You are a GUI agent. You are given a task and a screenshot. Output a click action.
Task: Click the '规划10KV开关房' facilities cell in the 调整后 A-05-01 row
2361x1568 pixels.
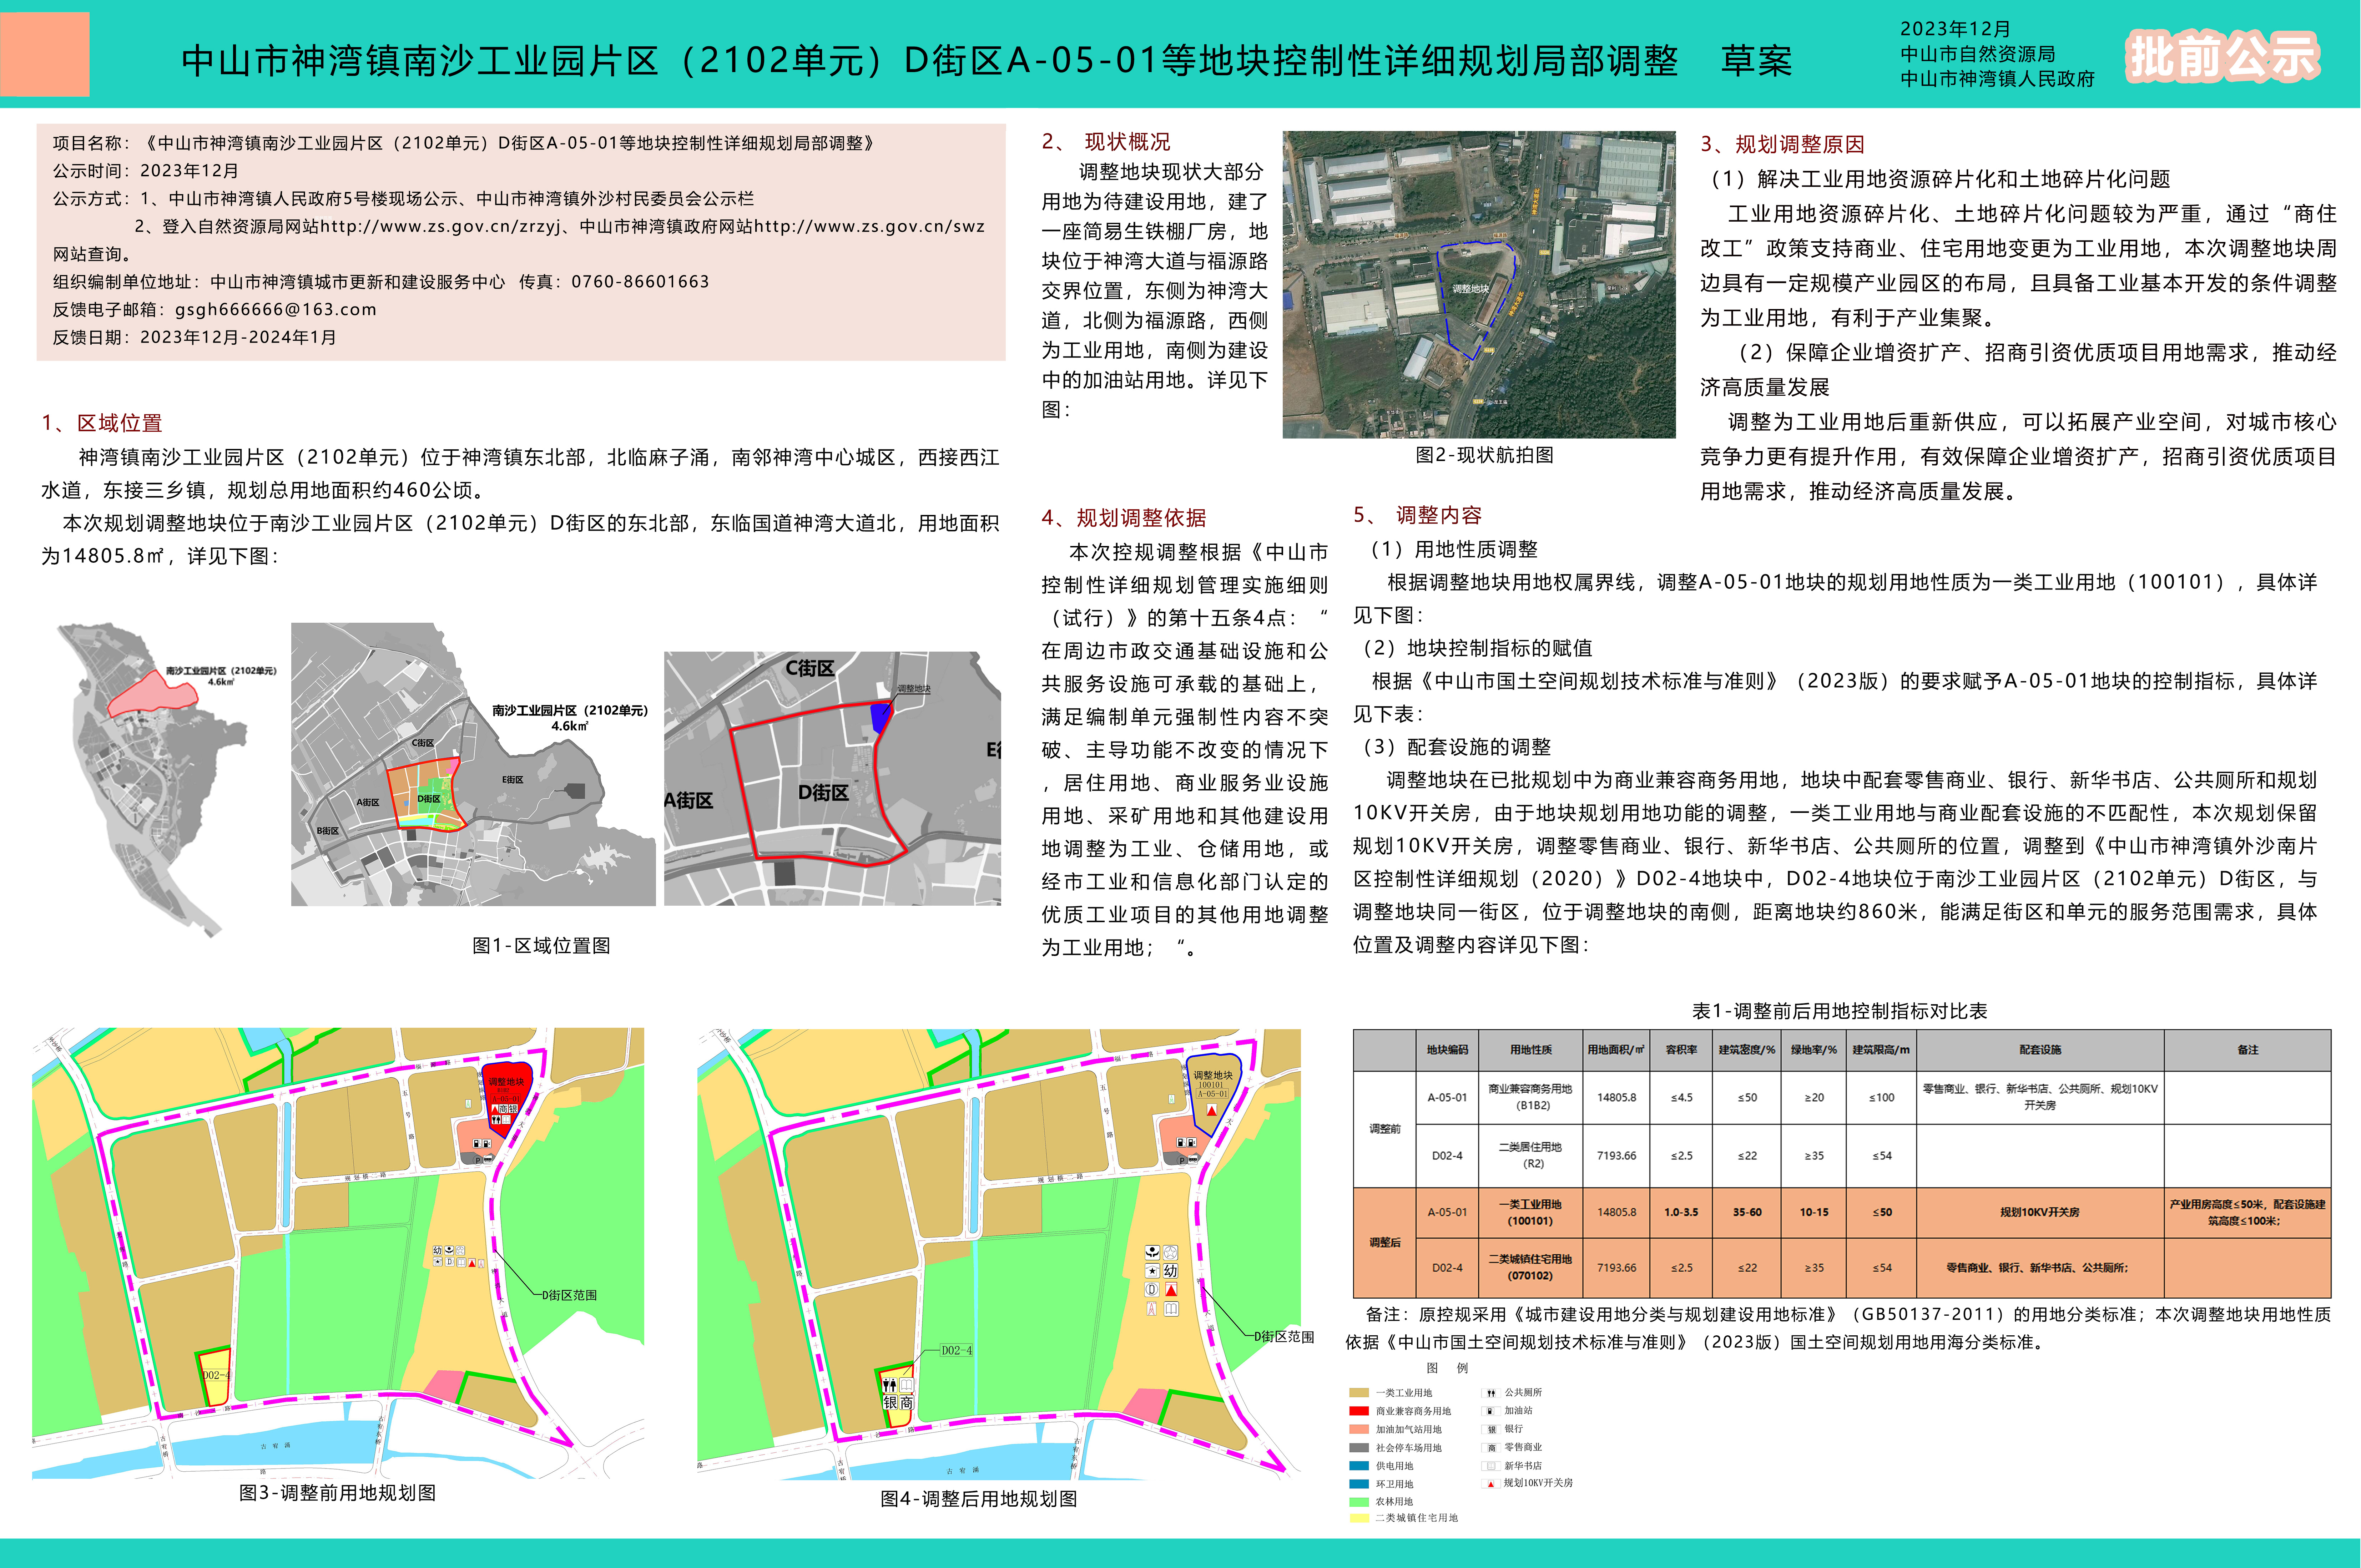coord(2040,1213)
